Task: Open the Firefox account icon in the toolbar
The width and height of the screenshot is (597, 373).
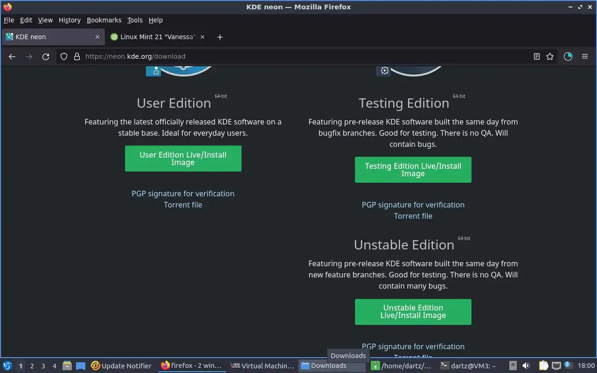Action: pyautogui.click(x=568, y=56)
